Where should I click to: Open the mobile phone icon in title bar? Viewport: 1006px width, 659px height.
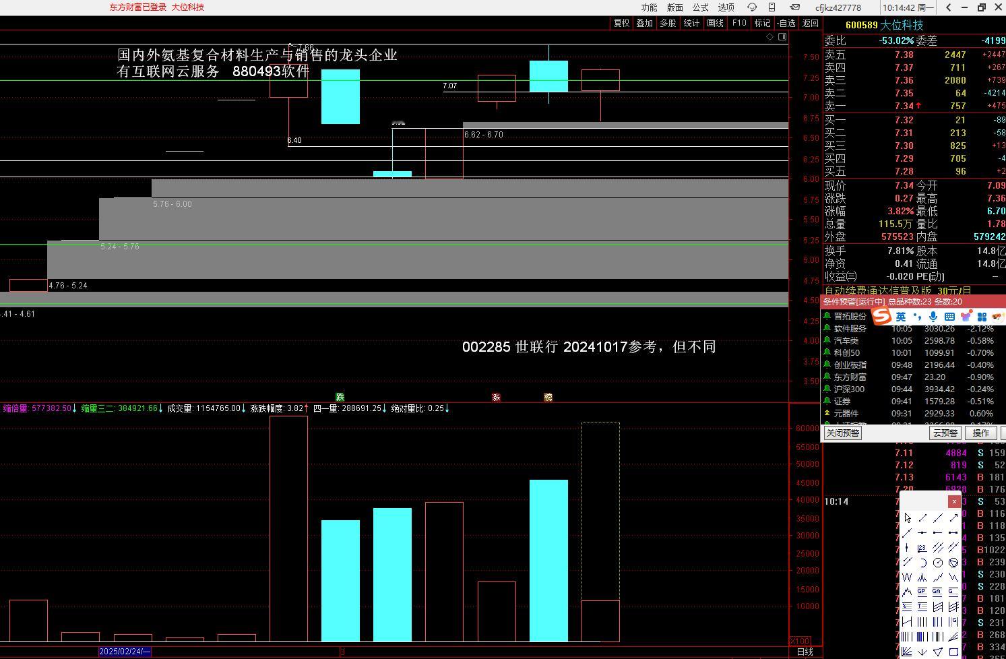pyautogui.click(x=772, y=7)
